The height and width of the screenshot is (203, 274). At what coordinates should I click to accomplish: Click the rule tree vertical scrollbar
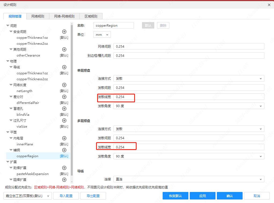coord(72,102)
